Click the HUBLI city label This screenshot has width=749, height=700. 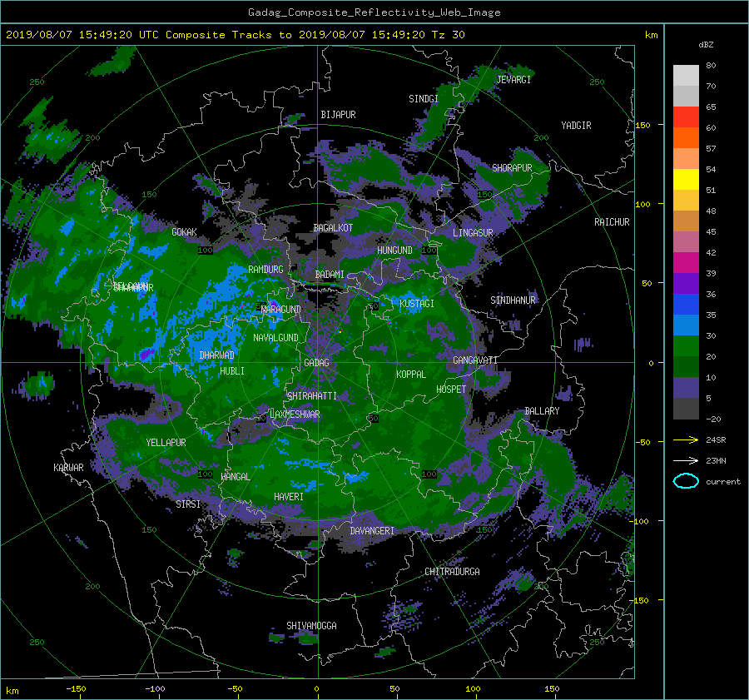point(232,370)
